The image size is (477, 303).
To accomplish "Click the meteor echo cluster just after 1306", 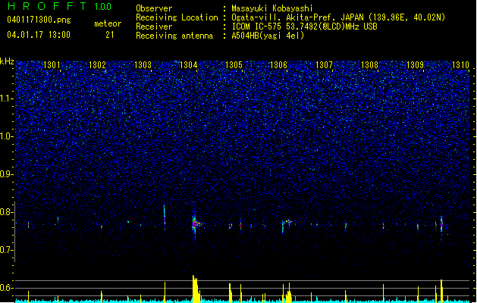I will 287,224.
